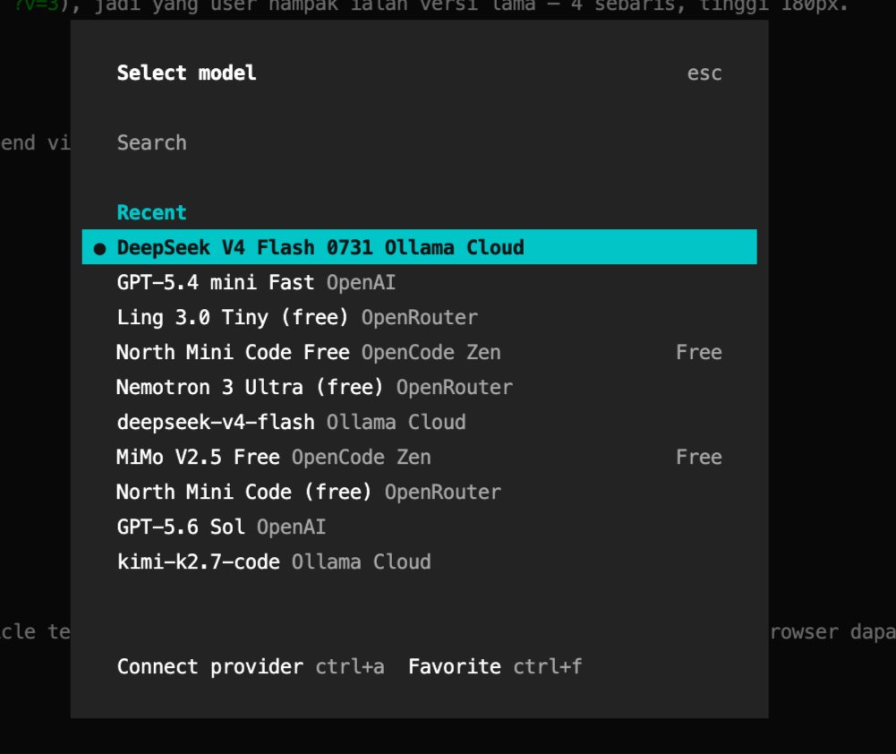This screenshot has height=754, width=896.
Task: Choose Nemotron 3 Ultra (free) model
Action: click(x=420, y=387)
